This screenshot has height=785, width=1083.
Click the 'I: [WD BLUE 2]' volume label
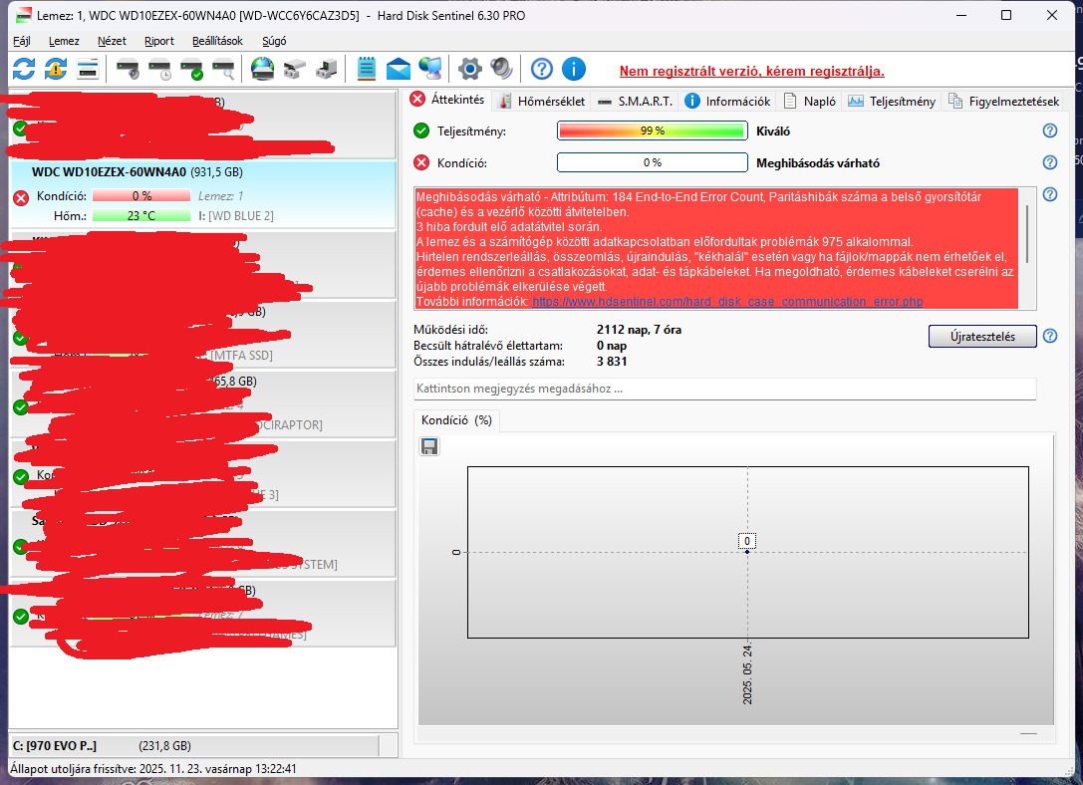coord(236,216)
